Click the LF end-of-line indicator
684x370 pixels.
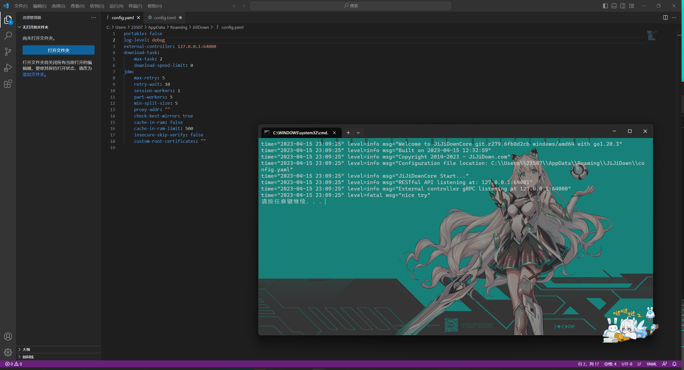point(639,364)
